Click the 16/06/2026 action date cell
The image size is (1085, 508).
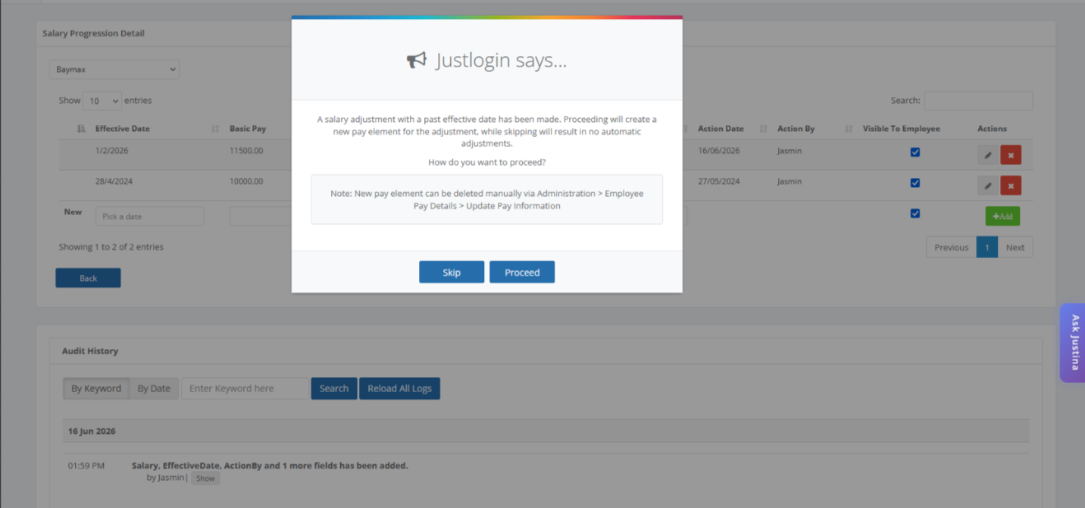click(x=718, y=151)
